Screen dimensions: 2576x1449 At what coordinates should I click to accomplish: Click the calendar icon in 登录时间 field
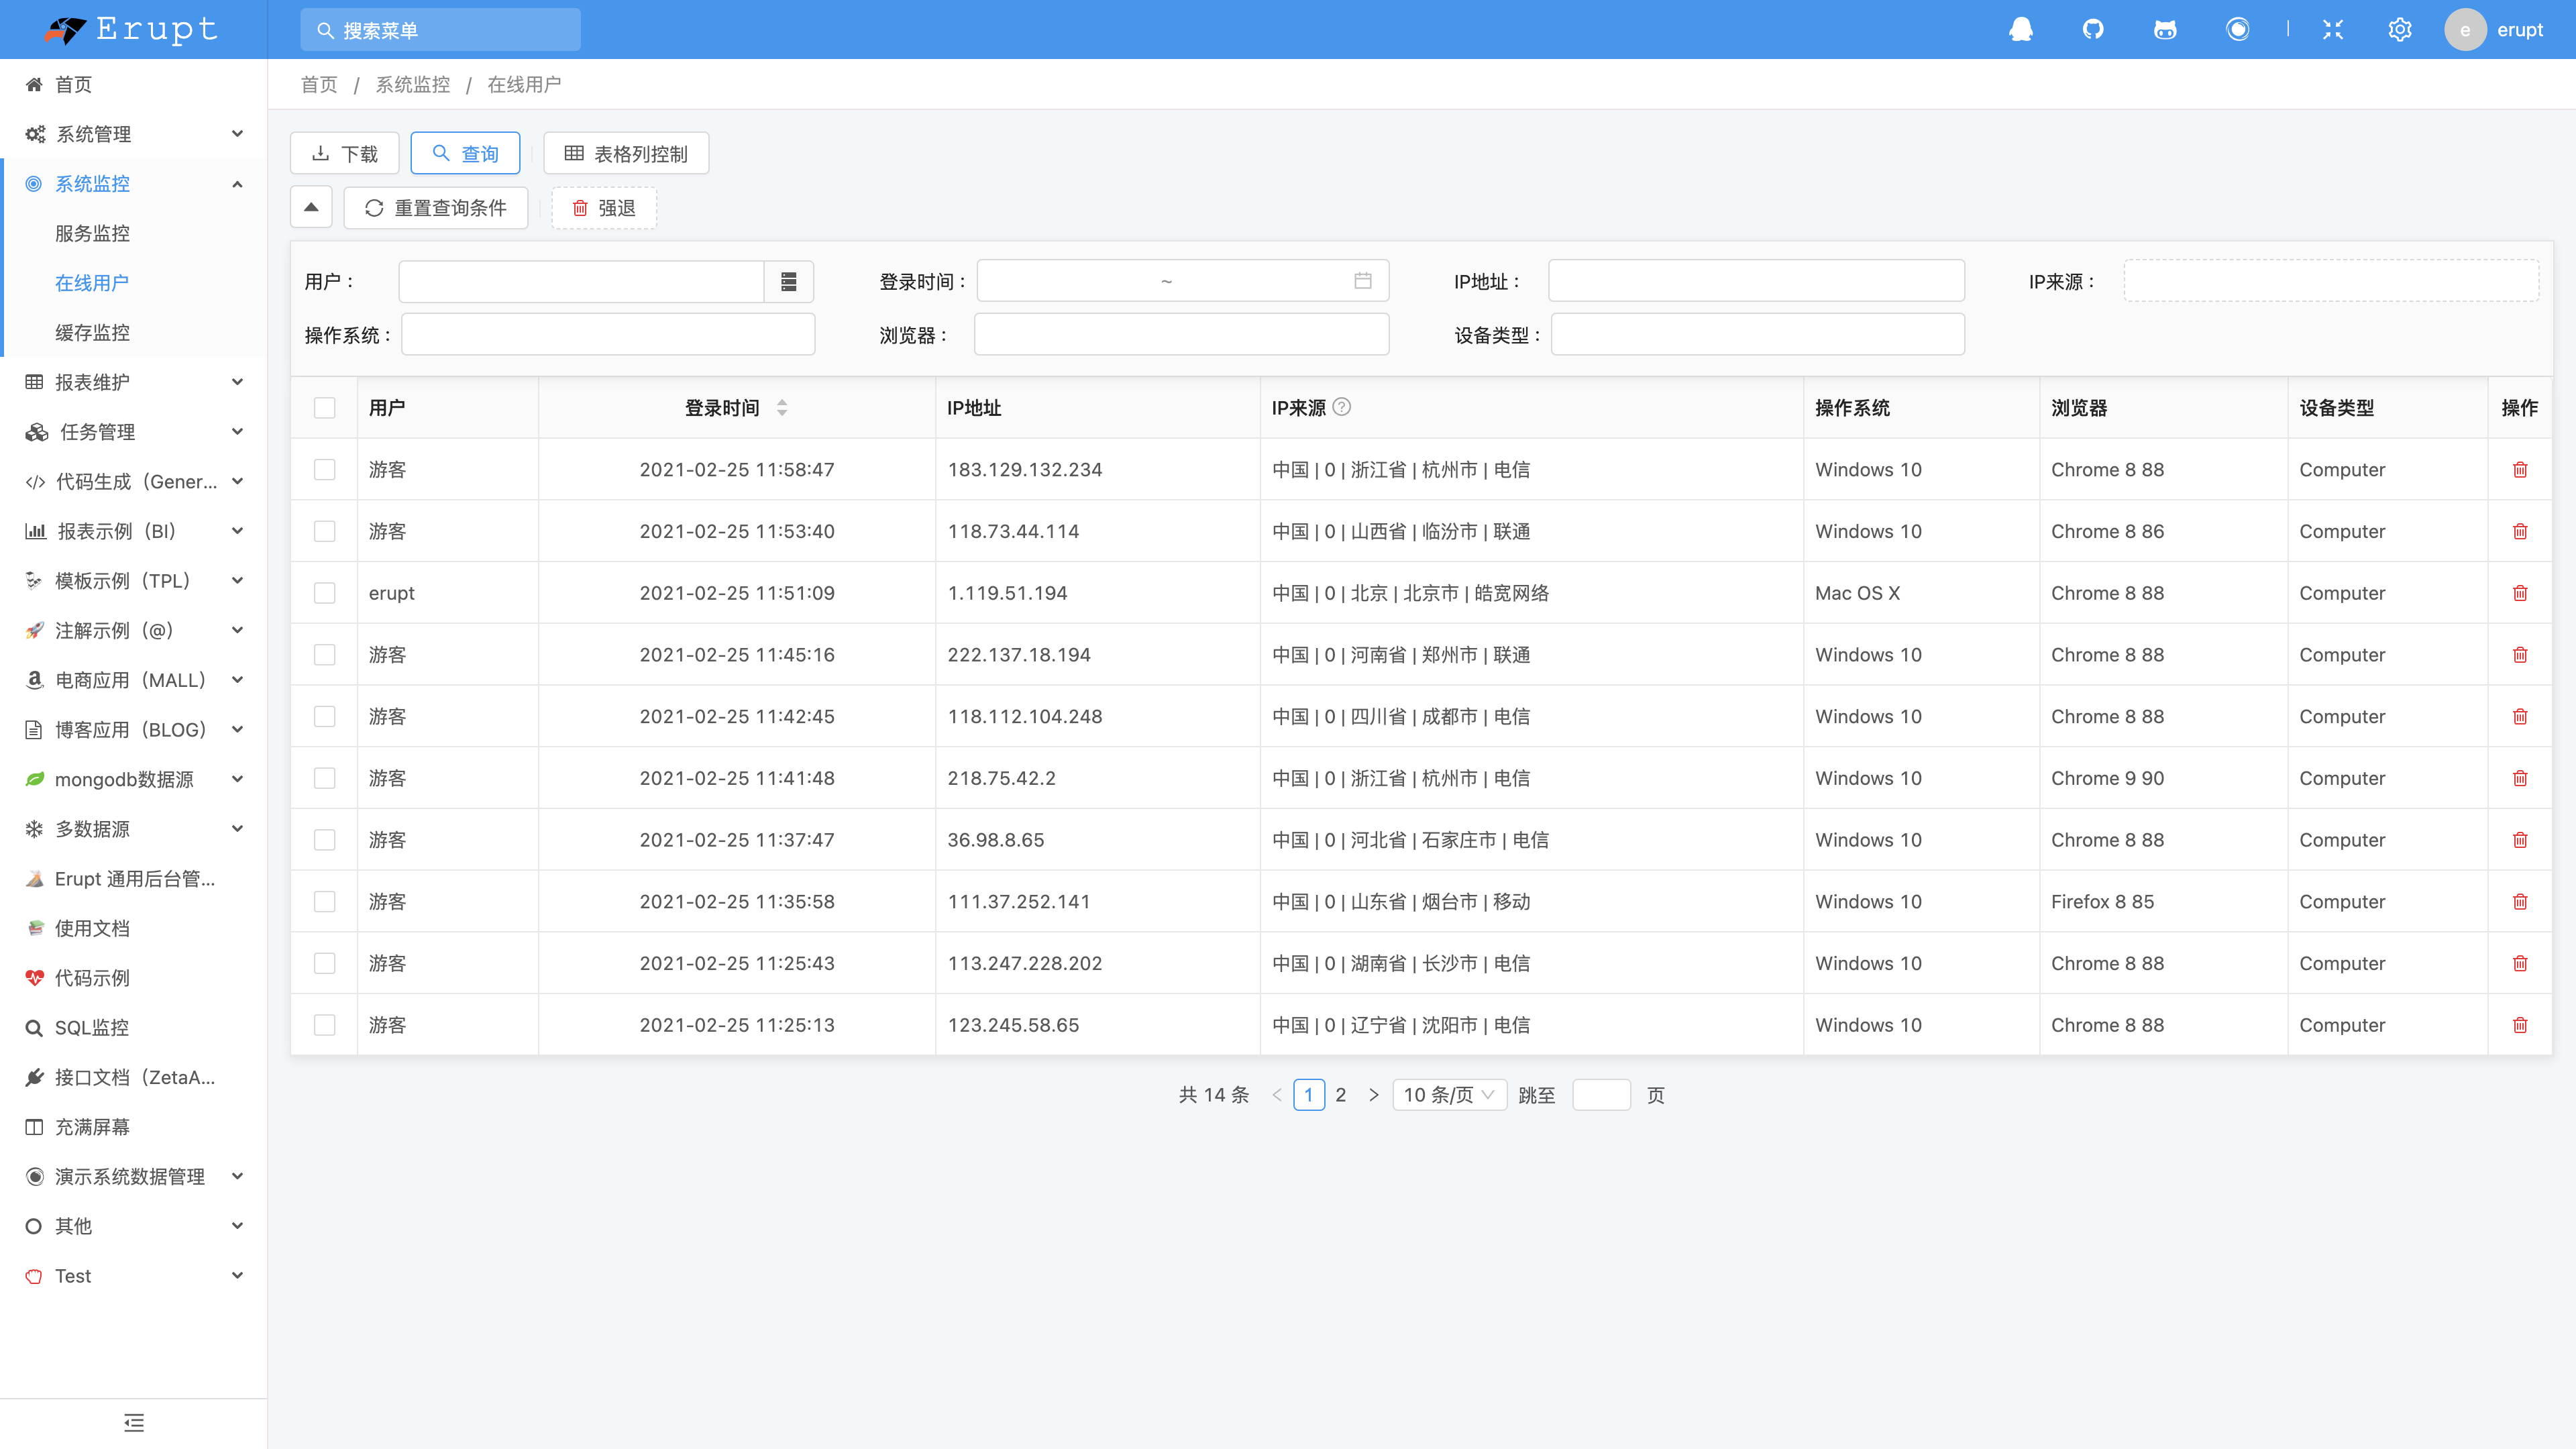(x=1362, y=281)
